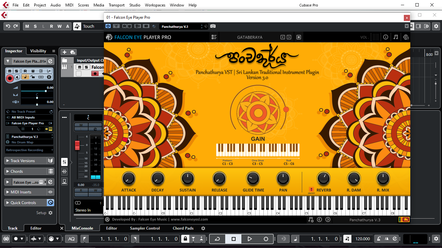
Task: Click the music note icon in plugin header
Action: click(x=395, y=37)
